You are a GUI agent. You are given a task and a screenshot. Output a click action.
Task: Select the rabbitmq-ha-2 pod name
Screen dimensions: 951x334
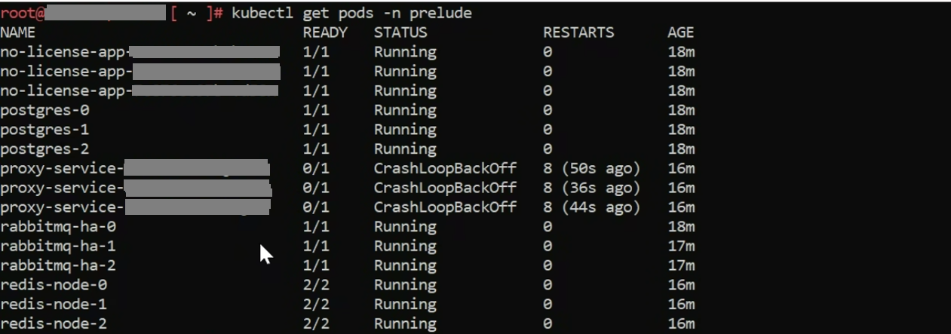58,266
